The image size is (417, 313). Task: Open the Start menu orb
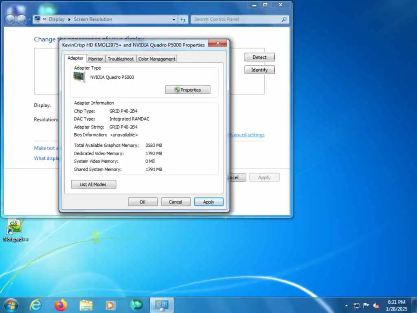(x=11, y=305)
